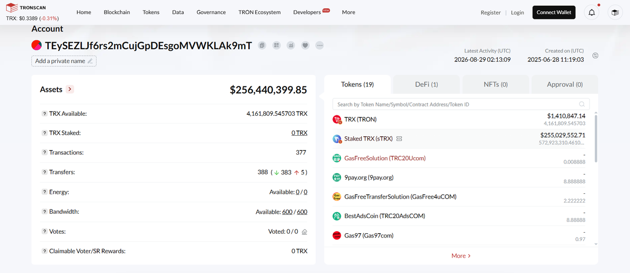Switch to the NFTs (0) tab

(x=496, y=84)
